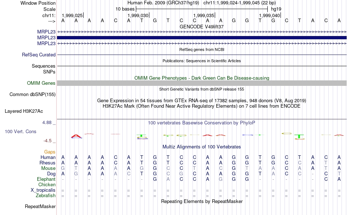Click the chr11: ruler label
Screen dimensions: 347x215
tap(49, 15)
